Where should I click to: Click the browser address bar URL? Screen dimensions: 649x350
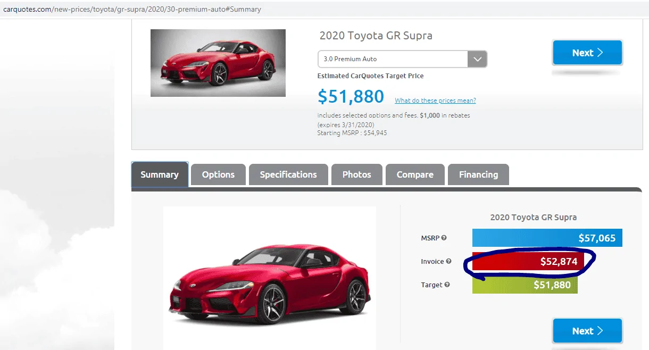click(x=132, y=9)
